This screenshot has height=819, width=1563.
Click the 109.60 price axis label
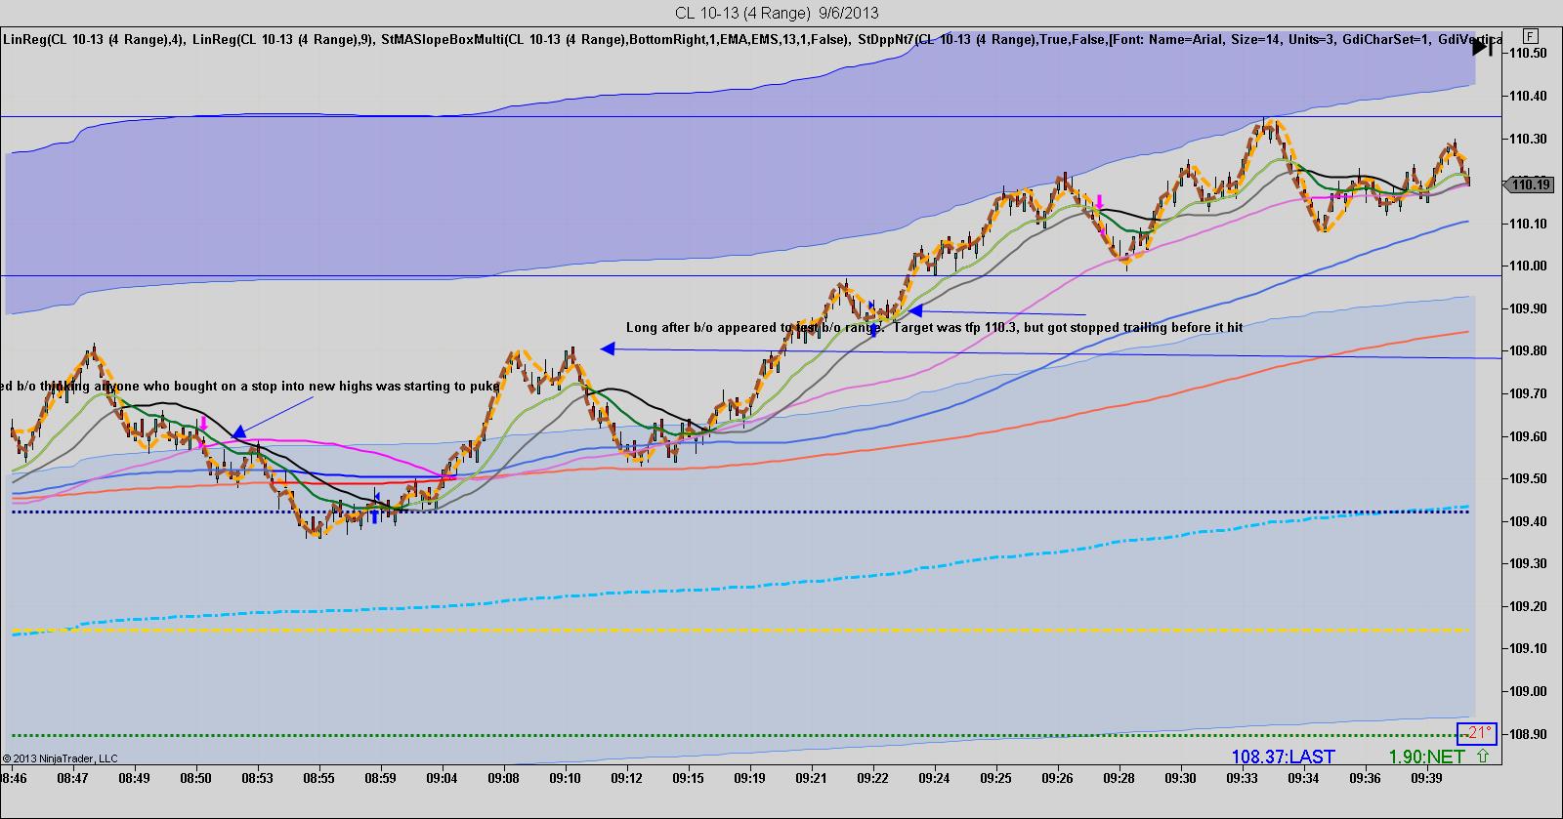pyautogui.click(x=1529, y=437)
